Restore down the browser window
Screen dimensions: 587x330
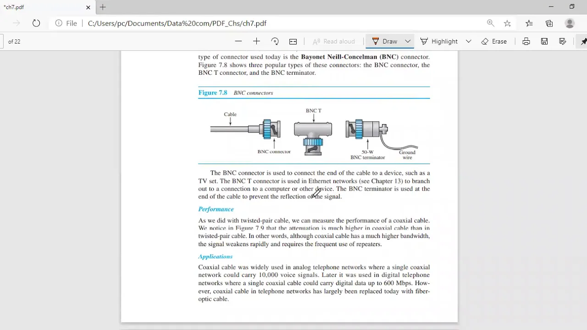(572, 7)
